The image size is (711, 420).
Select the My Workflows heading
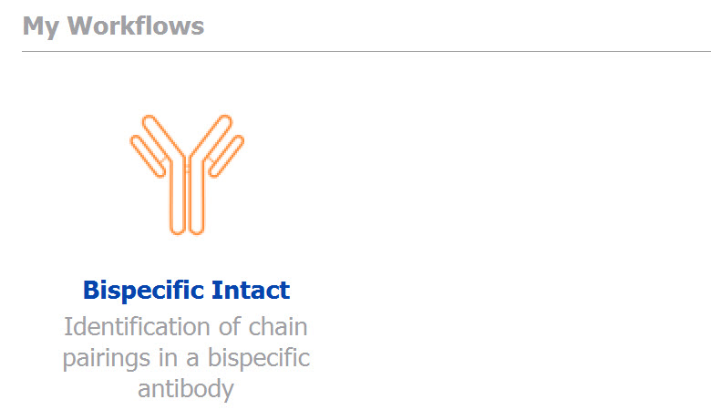point(113,26)
